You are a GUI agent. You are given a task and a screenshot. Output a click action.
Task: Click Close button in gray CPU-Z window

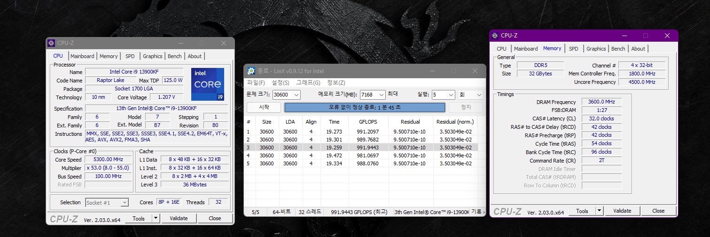click(x=215, y=218)
